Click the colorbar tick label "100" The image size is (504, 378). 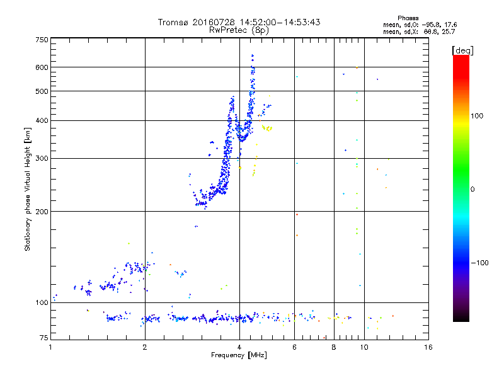477,116
